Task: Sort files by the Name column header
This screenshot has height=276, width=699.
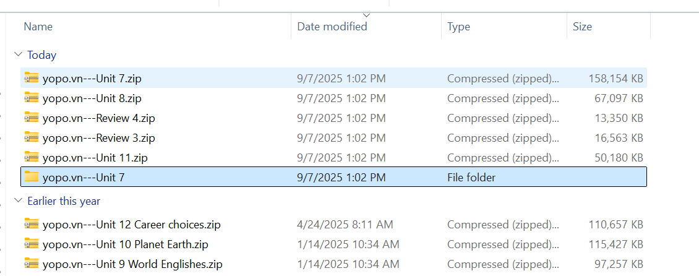Action: pyautogui.click(x=38, y=27)
